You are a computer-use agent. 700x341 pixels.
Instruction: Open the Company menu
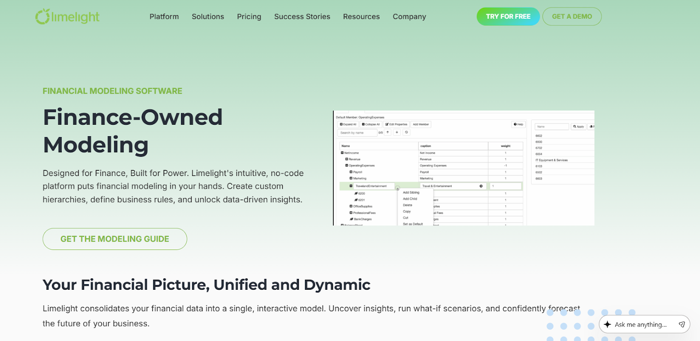coord(409,17)
